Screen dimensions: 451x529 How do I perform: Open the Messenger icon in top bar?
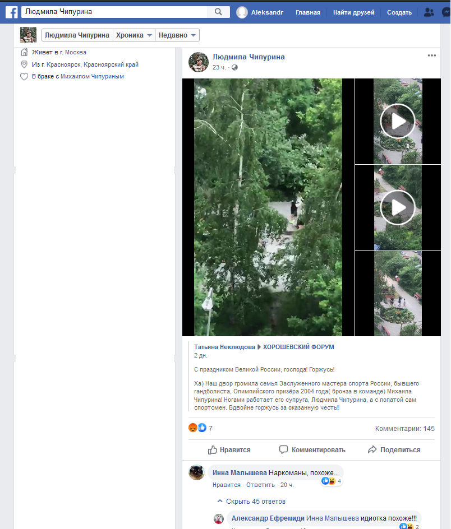click(x=447, y=12)
